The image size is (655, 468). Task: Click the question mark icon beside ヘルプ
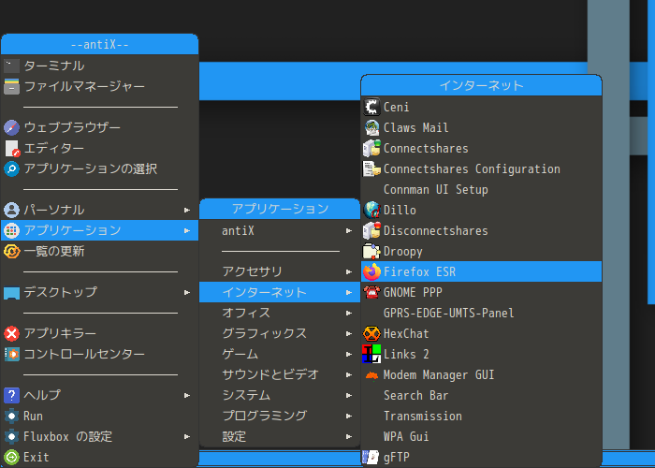click(x=11, y=395)
